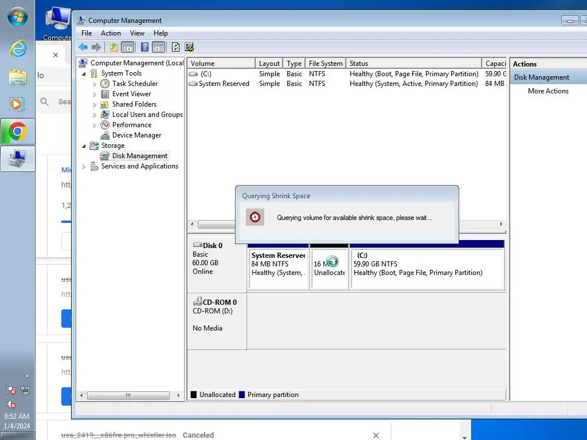The height and width of the screenshot is (440, 587).
Task: Sort by the Capacity column header
Action: (495, 63)
